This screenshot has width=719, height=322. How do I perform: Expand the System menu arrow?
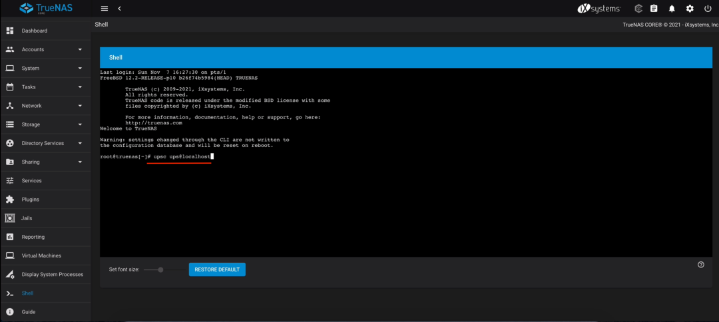click(80, 69)
